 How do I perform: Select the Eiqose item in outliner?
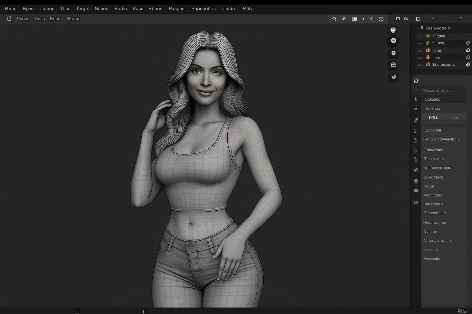click(439, 36)
